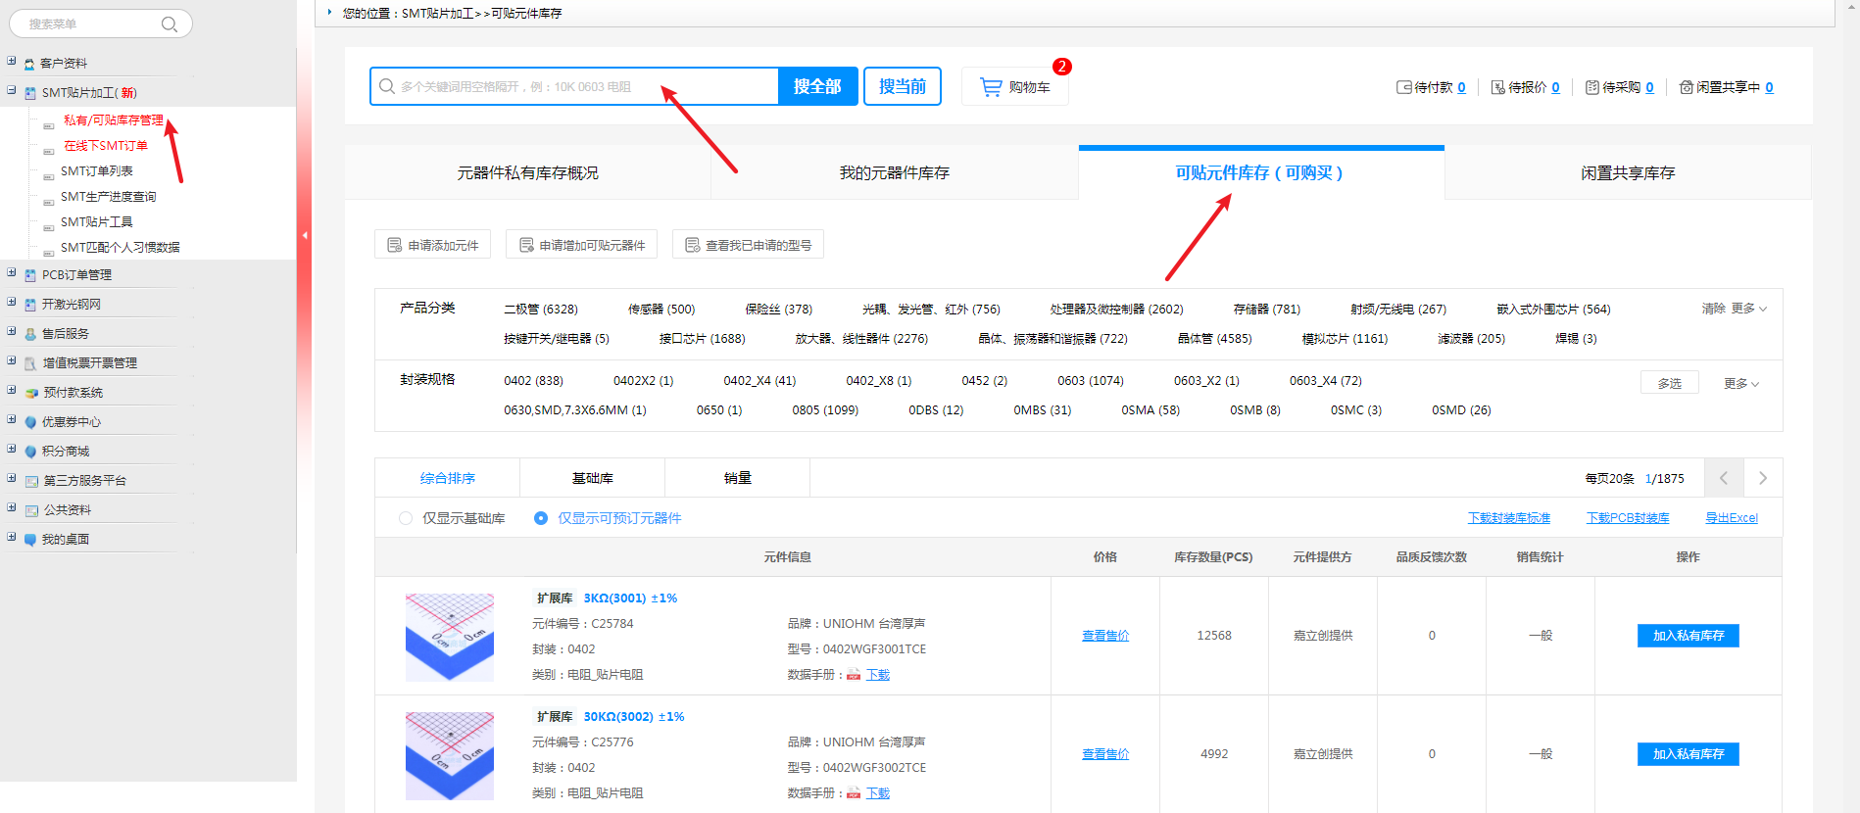The height and width of the screenshot is (813, 1860).
Task: Click the 3KΩ resistor product thumbnail
Action: click(450, 637)
